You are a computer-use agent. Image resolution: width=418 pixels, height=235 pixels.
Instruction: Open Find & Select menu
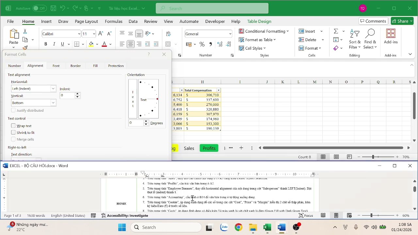[370, 39]
